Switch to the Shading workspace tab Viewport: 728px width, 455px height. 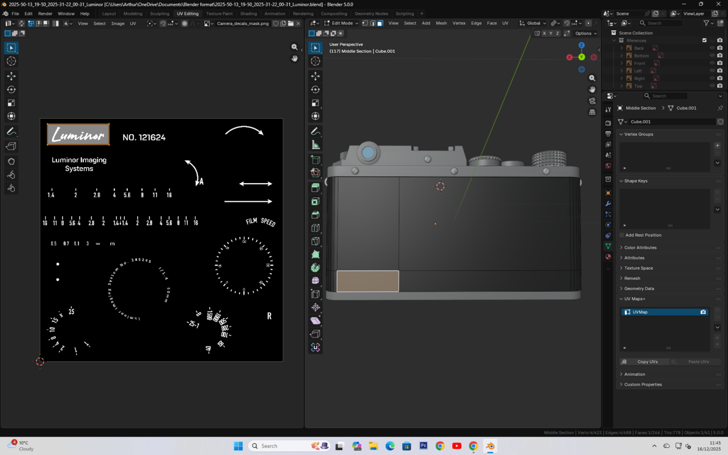click(248, 14)
